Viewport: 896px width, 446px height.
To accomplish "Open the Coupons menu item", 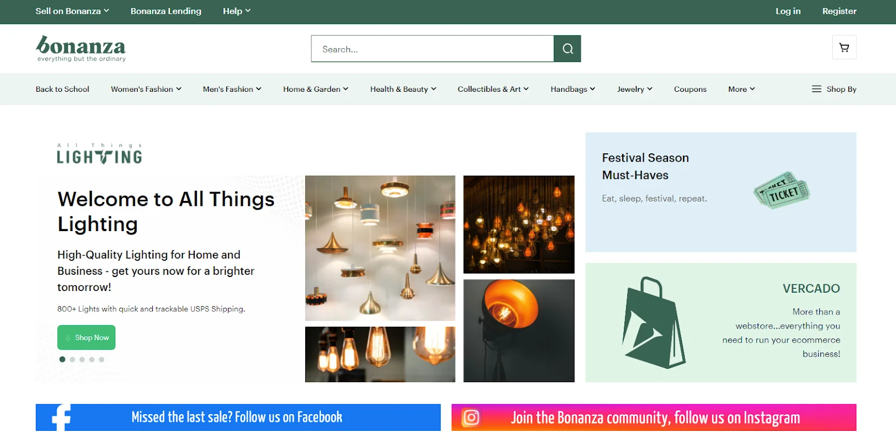I will tap(690, 89).
